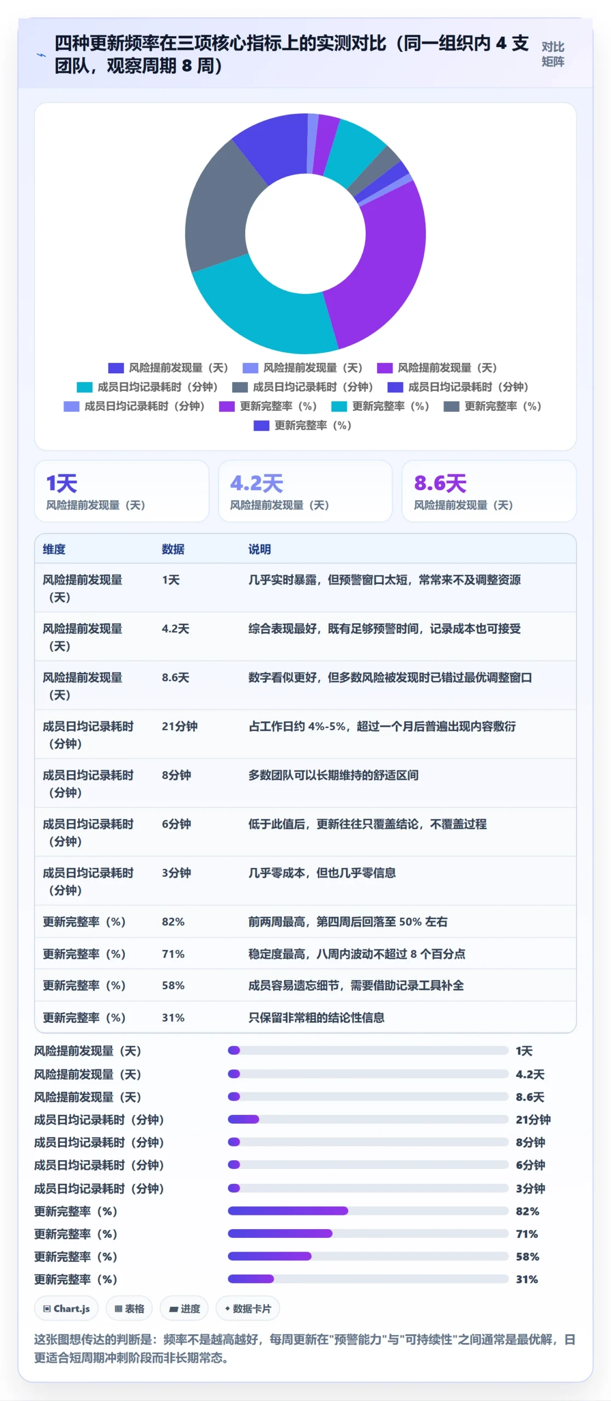The image size is (611, 1401).
Task: Open the 4.2天 stat card
Action: pyautogui.click(x=305, y=491)
